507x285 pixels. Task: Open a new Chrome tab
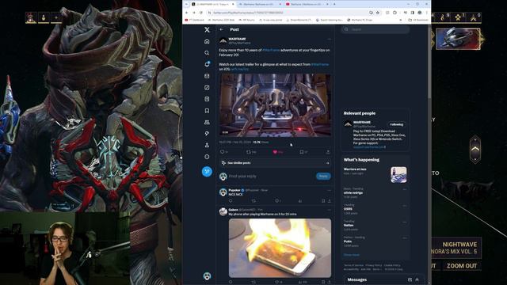tap(334, 4)
